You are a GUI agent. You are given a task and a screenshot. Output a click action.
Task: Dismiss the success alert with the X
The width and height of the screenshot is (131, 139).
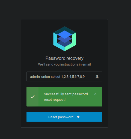tap(95, 94)
